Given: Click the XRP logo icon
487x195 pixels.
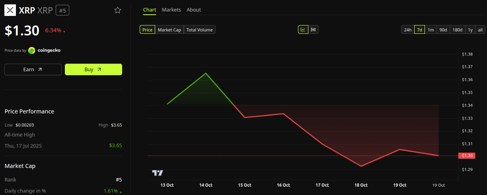Looking at the screenshot, I should [x=10, y=10].
